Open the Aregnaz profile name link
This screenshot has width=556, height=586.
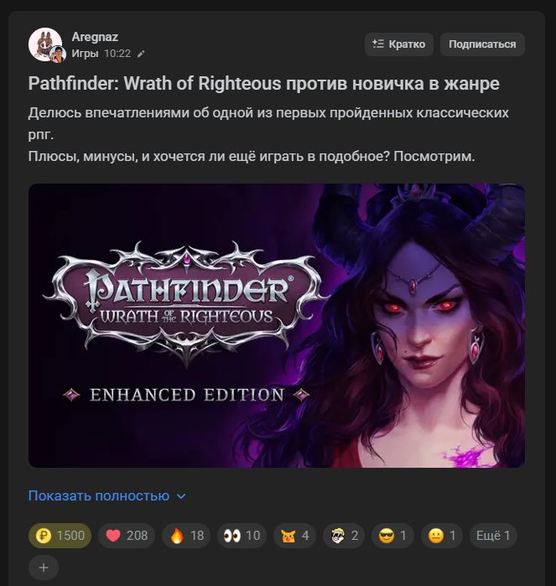(95, 37)
